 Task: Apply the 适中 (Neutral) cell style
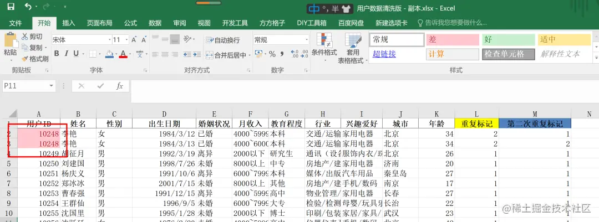coord(565,40)
